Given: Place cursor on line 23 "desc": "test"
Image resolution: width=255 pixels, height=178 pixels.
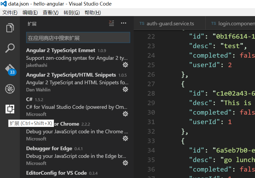Looking at the screenshot, I should click(218, 46).
